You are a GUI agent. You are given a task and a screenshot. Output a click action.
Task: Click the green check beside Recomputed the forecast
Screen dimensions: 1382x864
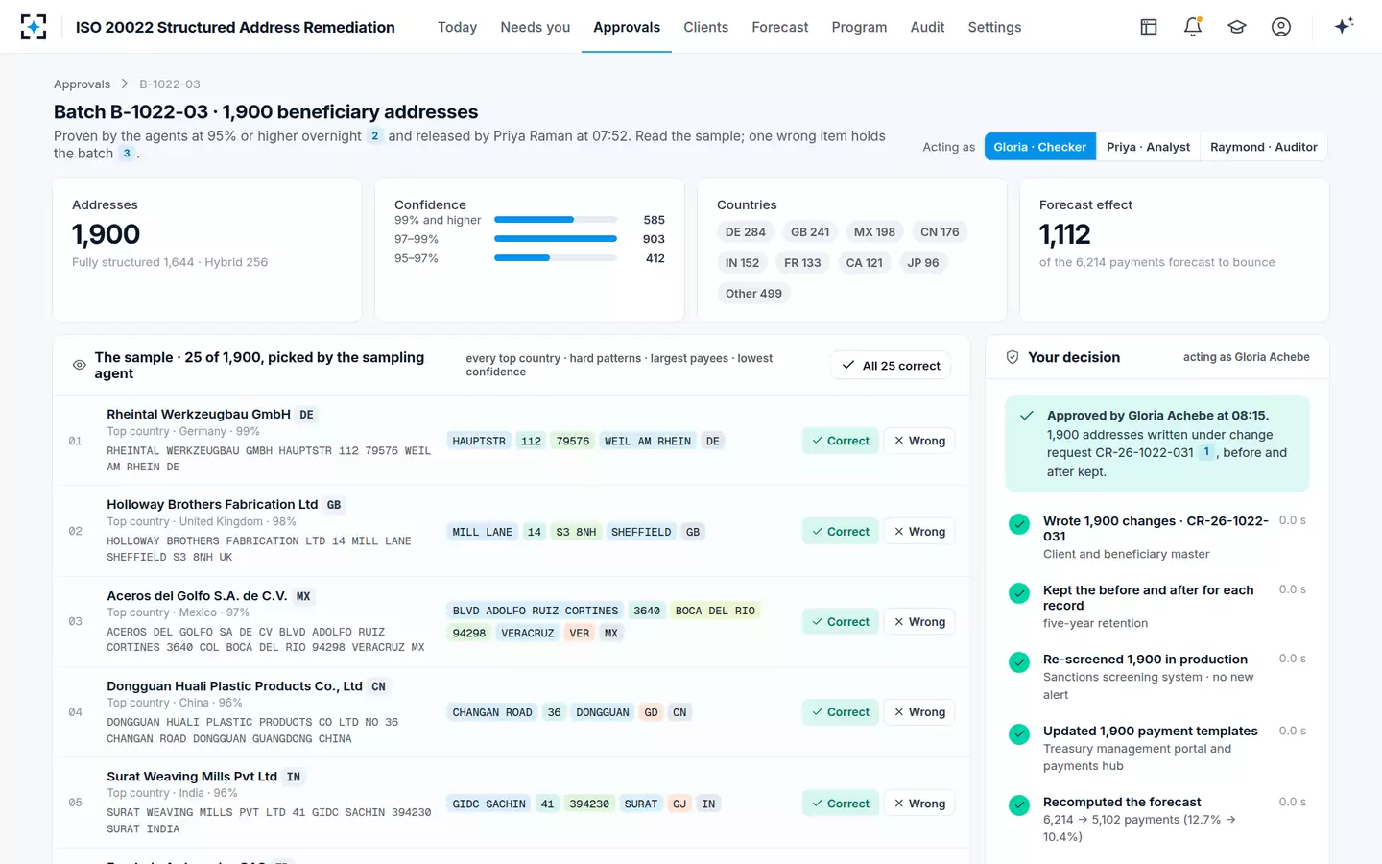click(x=1019, y=805)
